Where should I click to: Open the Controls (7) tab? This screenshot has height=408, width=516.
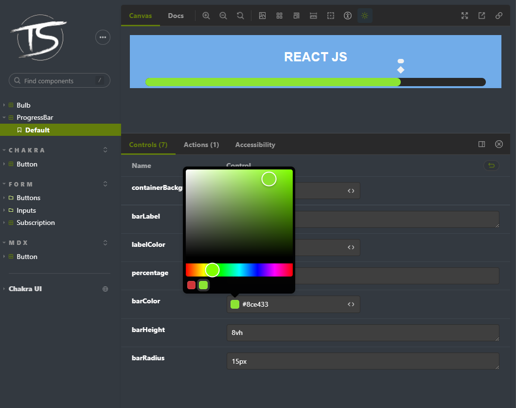pyautogui.click(x=148, y=144)
